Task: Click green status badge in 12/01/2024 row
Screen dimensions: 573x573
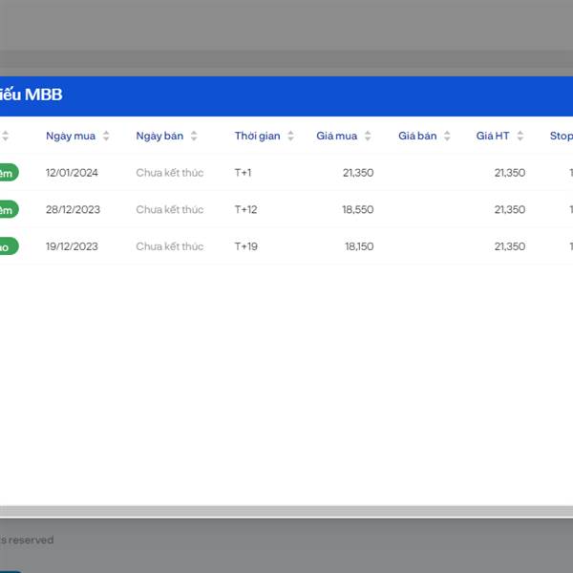Action: [x=8, y=173]
